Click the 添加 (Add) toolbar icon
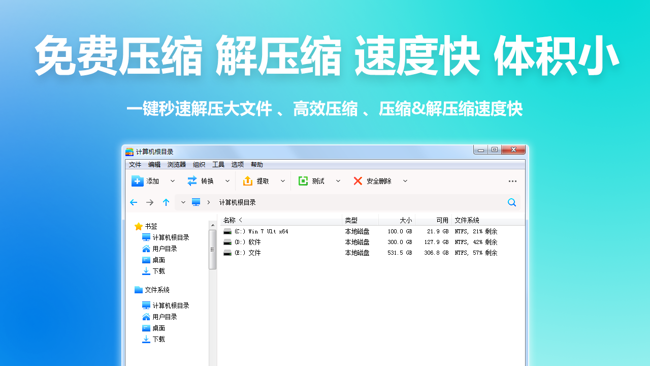 coord(137,181)
